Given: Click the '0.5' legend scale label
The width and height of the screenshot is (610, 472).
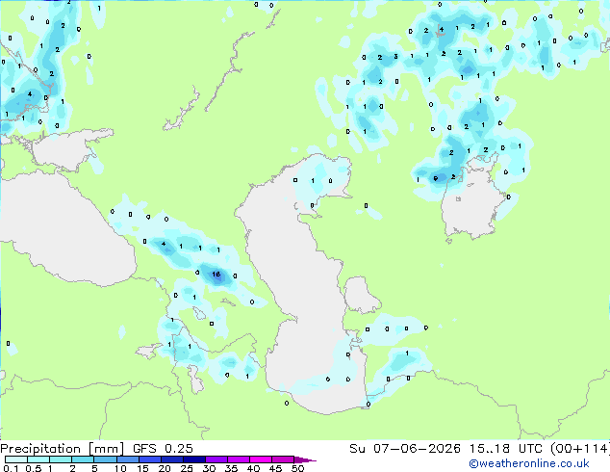Looking at the screenshot, I should coord(34,468).
